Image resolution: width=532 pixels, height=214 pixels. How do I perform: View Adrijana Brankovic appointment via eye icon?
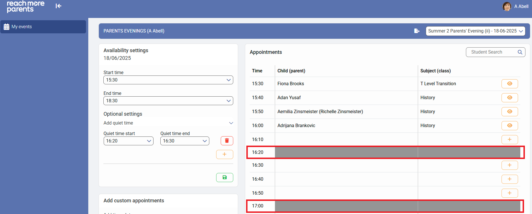[x=510, y=126]
